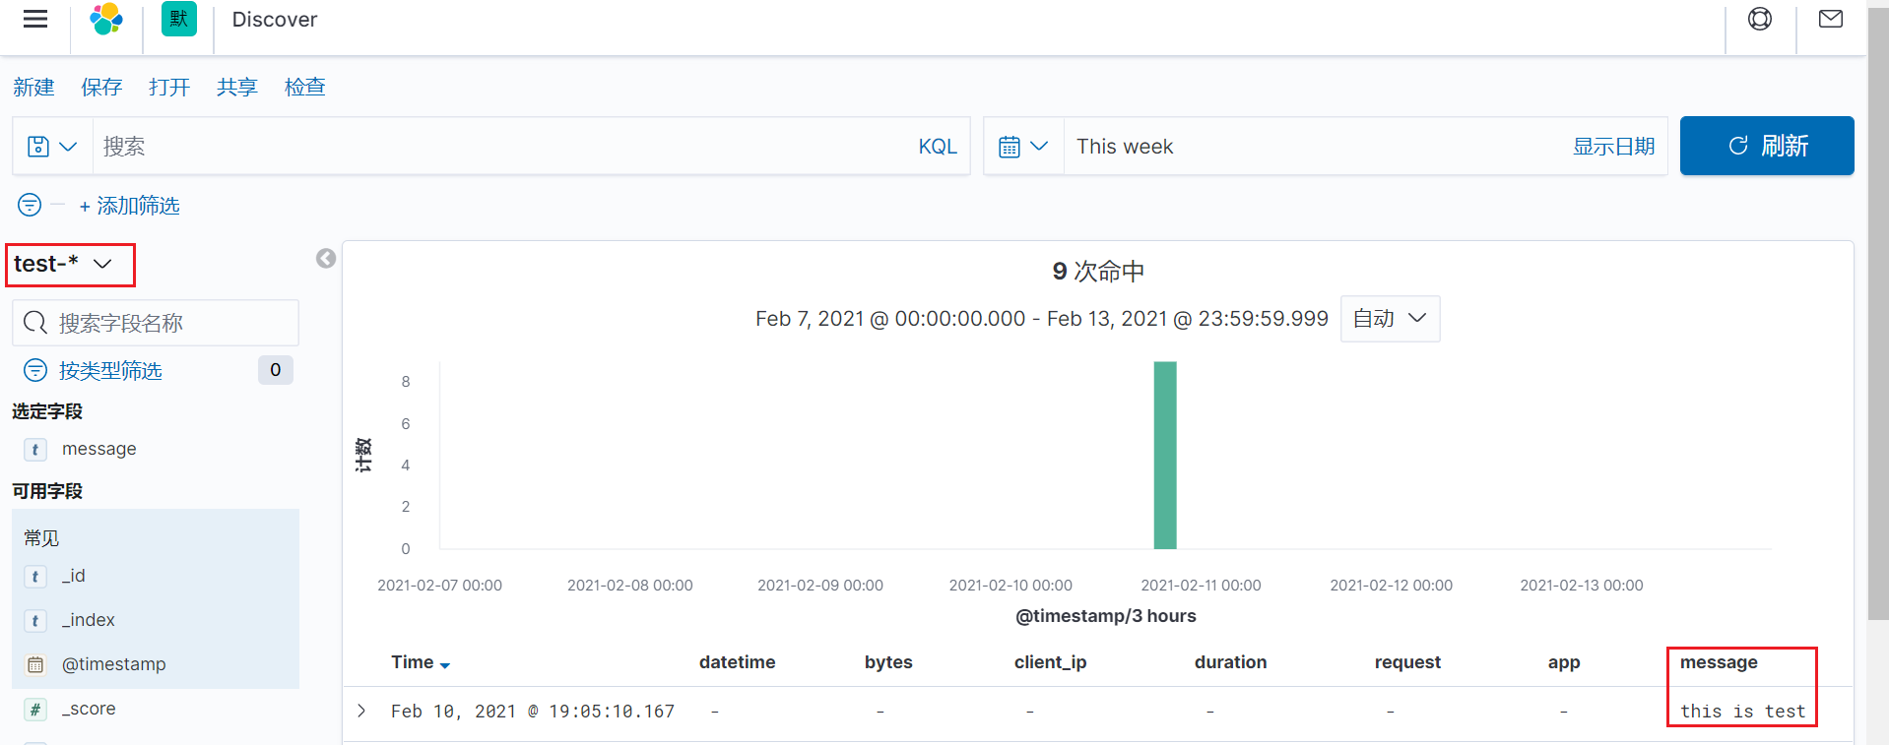
Task: Click the search field name input
Action: pyautogui.click(x=156, y=323)
